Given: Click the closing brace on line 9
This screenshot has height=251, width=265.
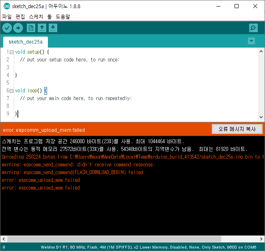Looking at the screenshot, I should tap(16, 113).
